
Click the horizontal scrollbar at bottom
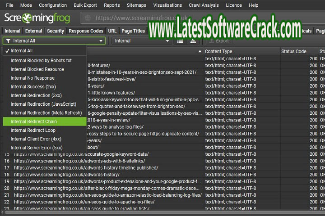point(165,212)
